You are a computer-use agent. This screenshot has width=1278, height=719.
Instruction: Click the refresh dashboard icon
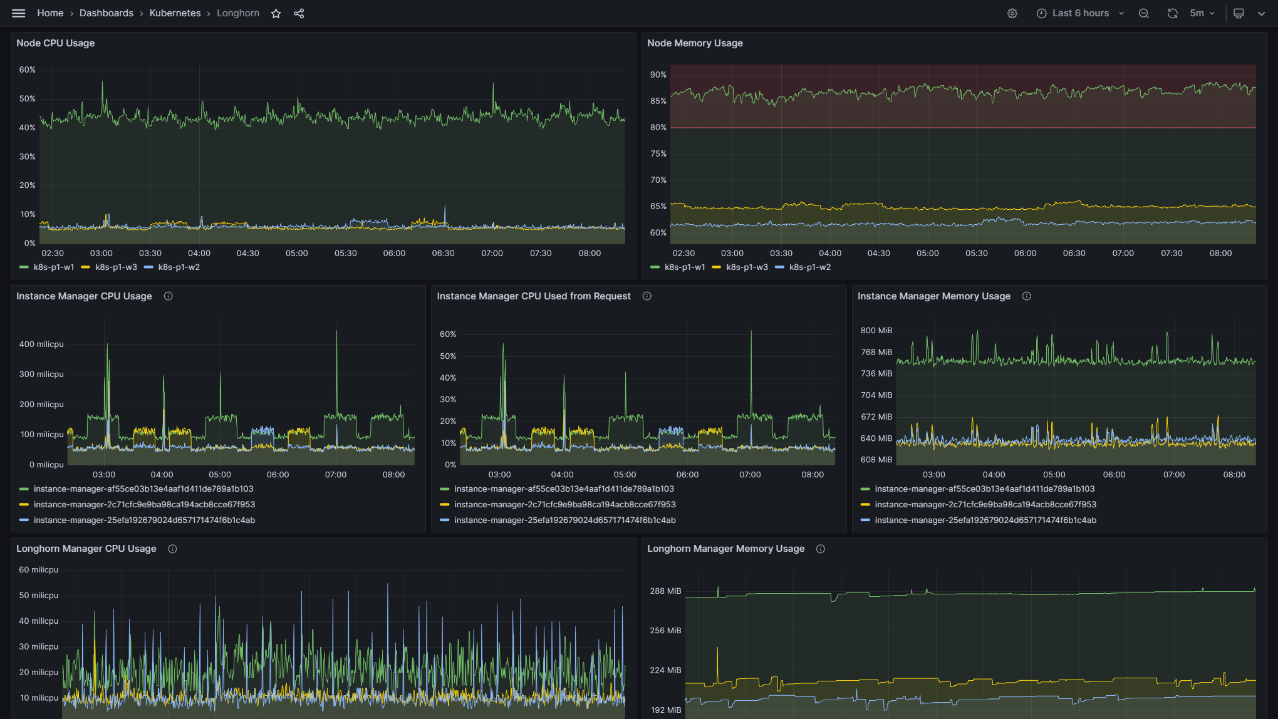point(1172,13)
